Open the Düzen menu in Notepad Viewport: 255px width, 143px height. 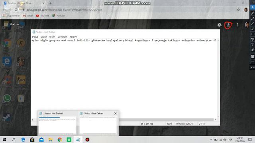tap(44, 37)
